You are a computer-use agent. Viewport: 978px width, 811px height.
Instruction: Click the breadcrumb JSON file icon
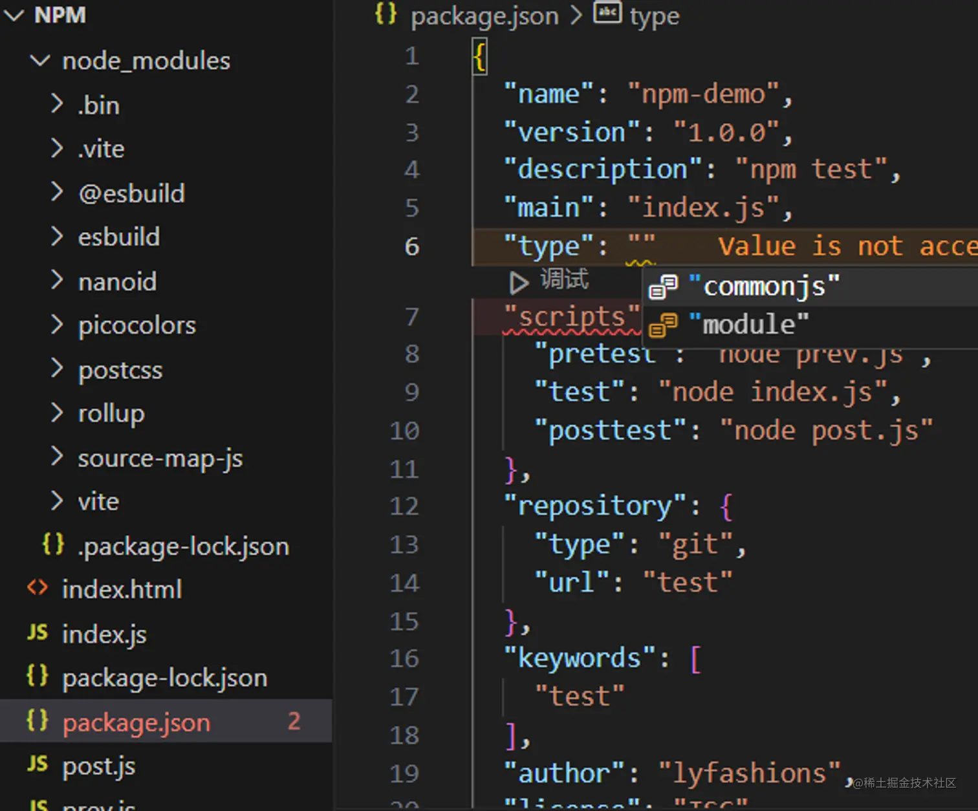[x=386, y=14]
